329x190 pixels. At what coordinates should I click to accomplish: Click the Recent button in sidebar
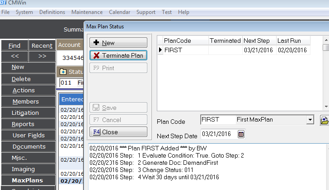click(x=42, y=45)
